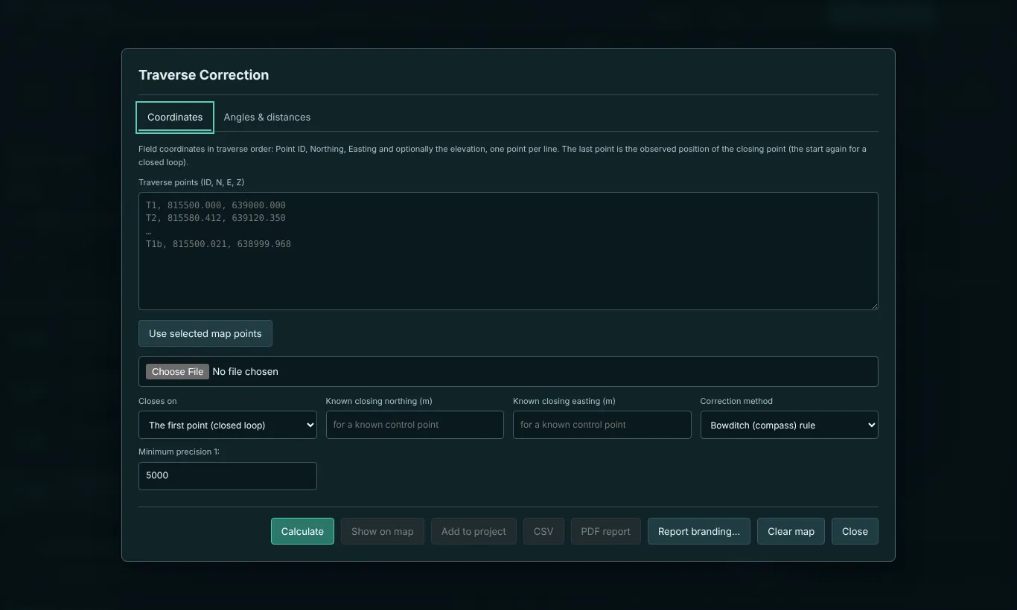The height and width of the screenshot is (610, 1017).
Task: Click the No file chosen label
Action: tap(246, 372)
